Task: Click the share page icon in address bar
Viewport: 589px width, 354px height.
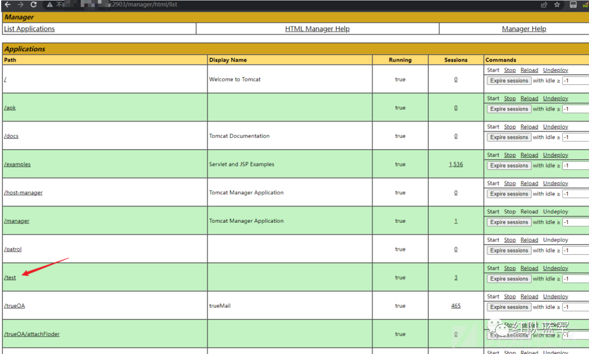Action: point(544,4)
